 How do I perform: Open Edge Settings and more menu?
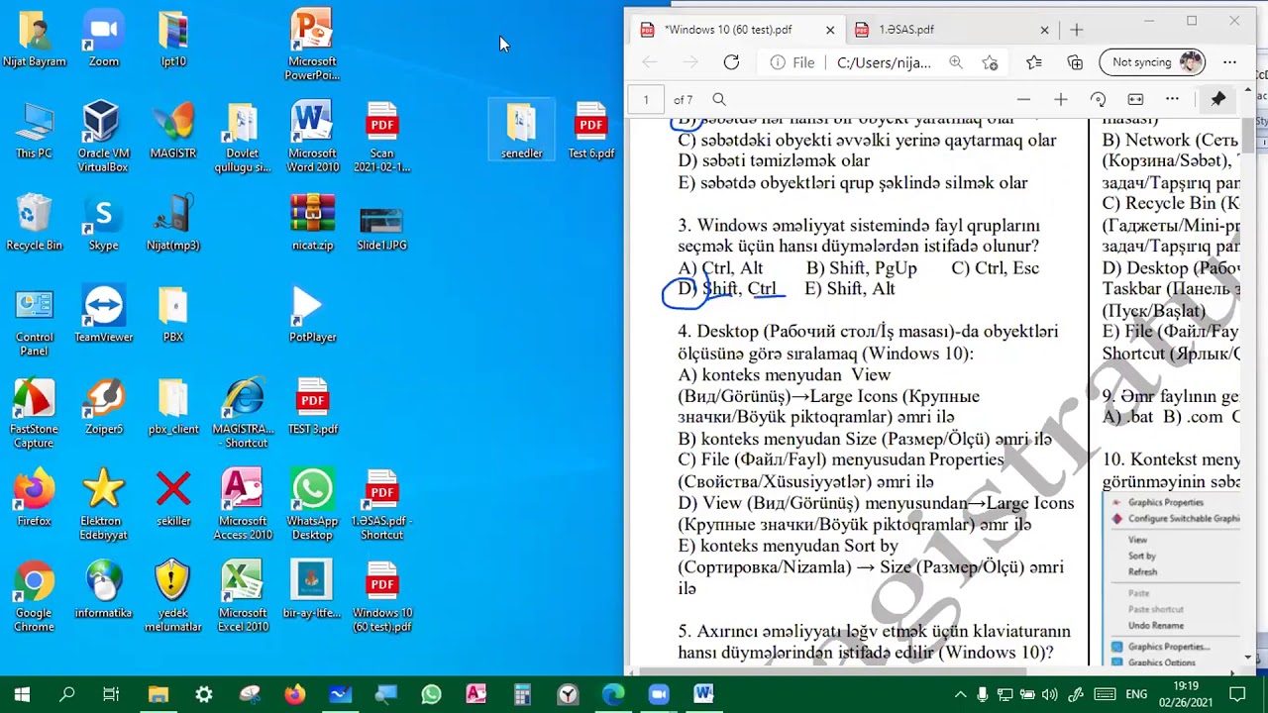click(x=1229, y=62)
